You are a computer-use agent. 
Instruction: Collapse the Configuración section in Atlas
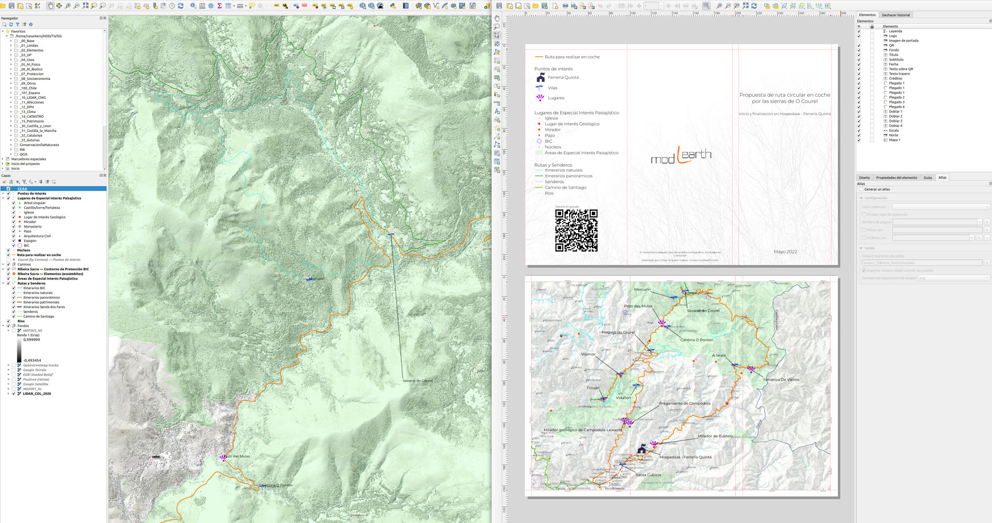[861, 198]
